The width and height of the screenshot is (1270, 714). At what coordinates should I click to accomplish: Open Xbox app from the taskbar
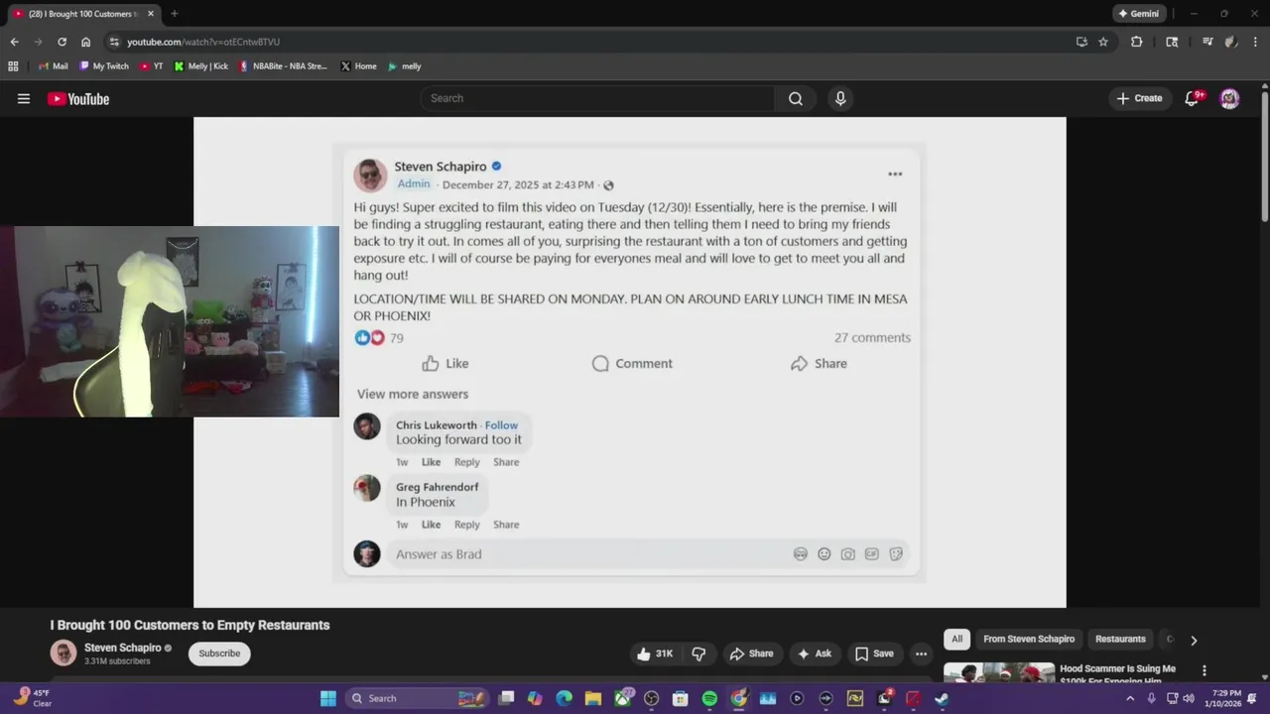pyautogui.click(x=623, y=698)
